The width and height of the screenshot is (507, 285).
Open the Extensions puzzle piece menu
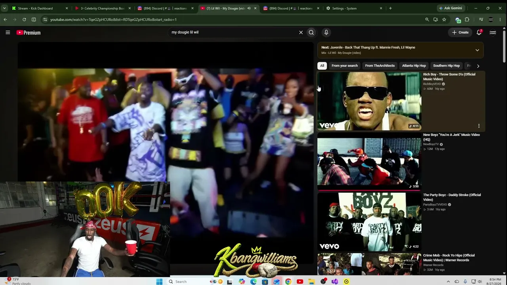467,19
